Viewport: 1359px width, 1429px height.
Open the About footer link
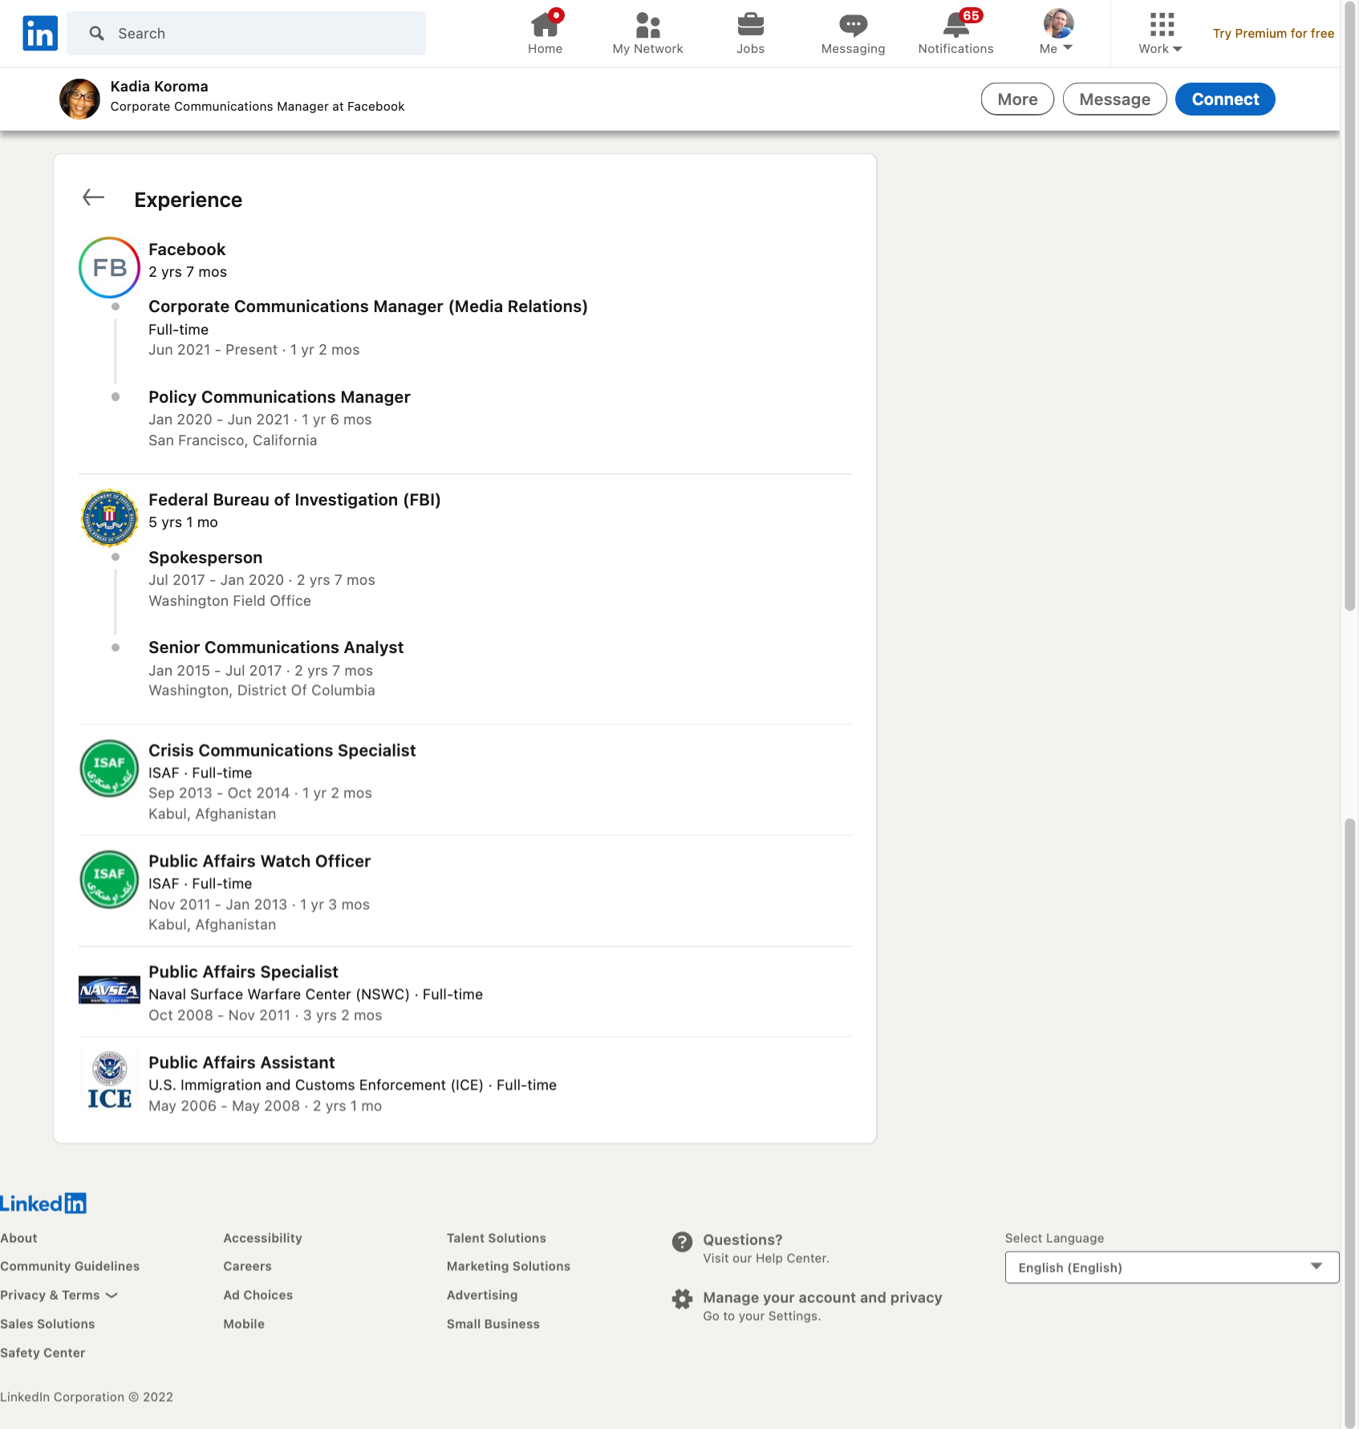18,1238
